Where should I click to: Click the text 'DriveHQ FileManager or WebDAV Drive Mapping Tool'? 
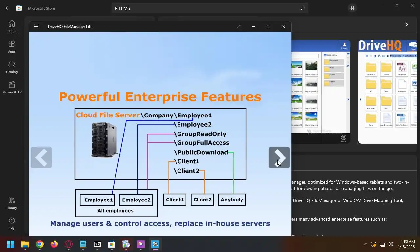[x=347, y=200]
